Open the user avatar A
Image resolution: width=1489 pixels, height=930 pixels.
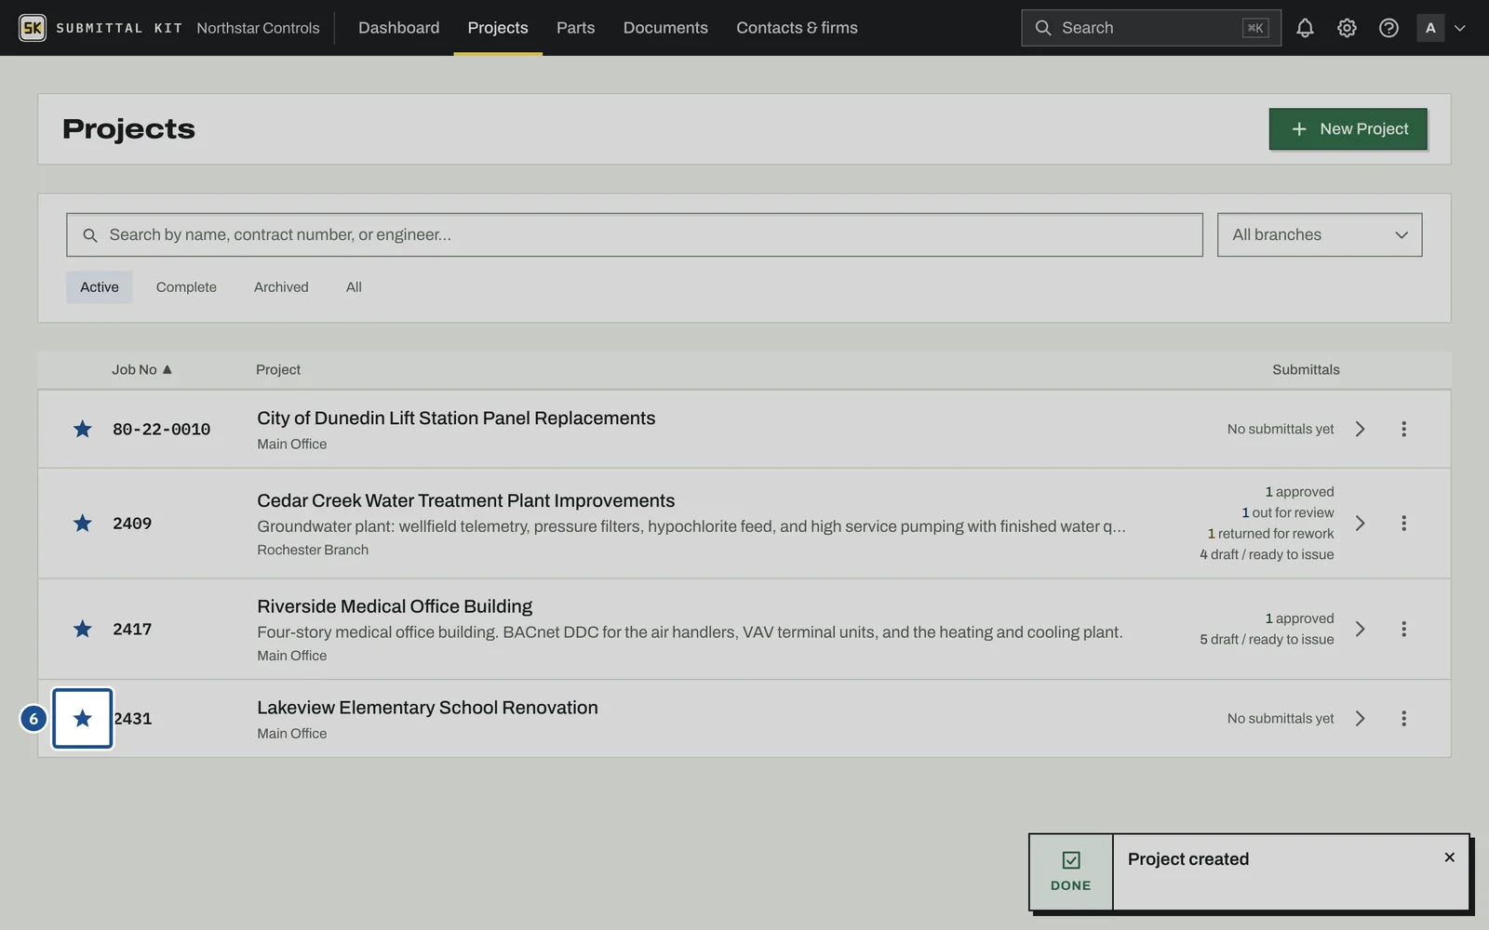pos(1430,28)
